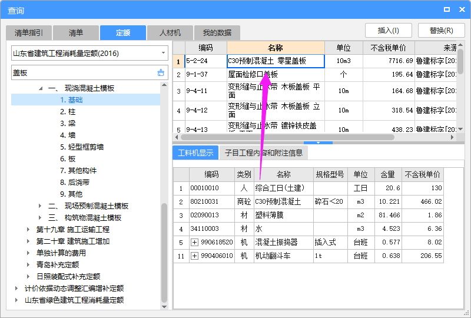Click results table horizontal scrollbar thumb
The width and height of the screenshot is (471, 318).
pyautogui.click(x=287, y=137)
